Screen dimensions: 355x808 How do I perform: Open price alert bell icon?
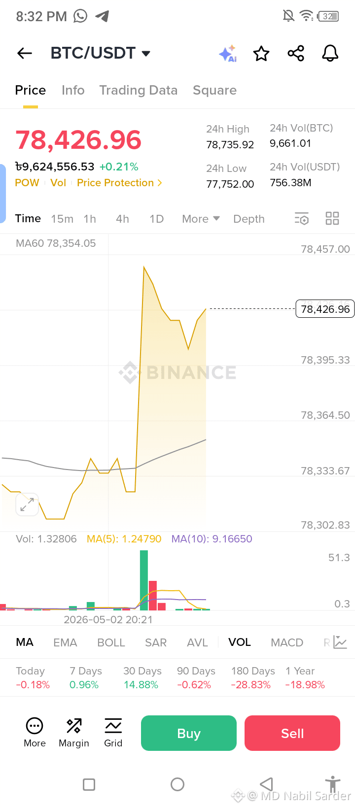pyautogui.click(x=330, y=53)
